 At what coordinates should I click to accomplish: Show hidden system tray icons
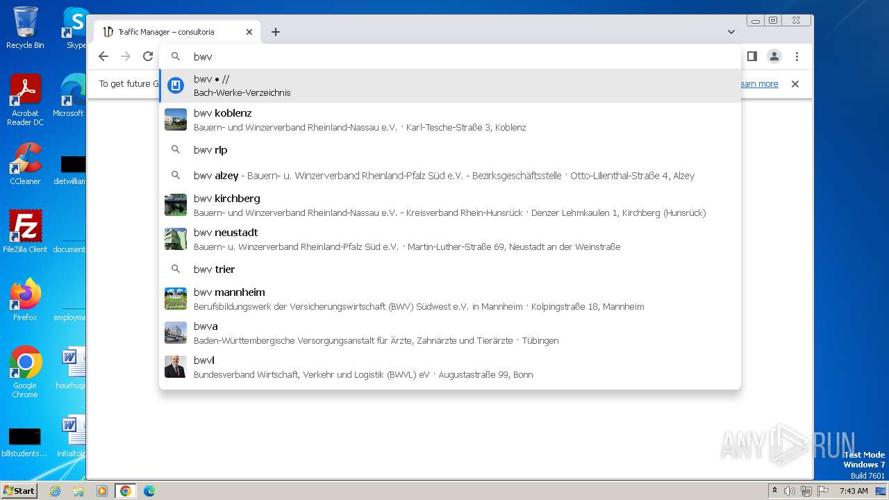click(774, 491)
